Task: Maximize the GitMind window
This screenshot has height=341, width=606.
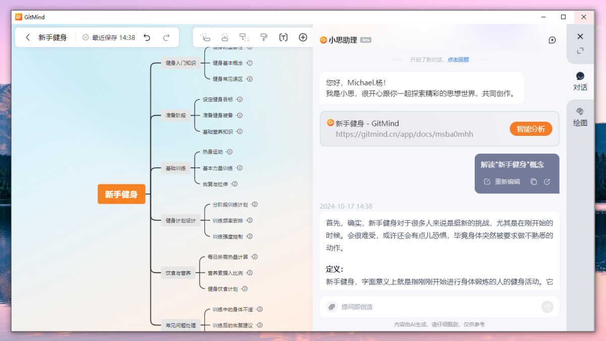Action: (x=564, y=17)
